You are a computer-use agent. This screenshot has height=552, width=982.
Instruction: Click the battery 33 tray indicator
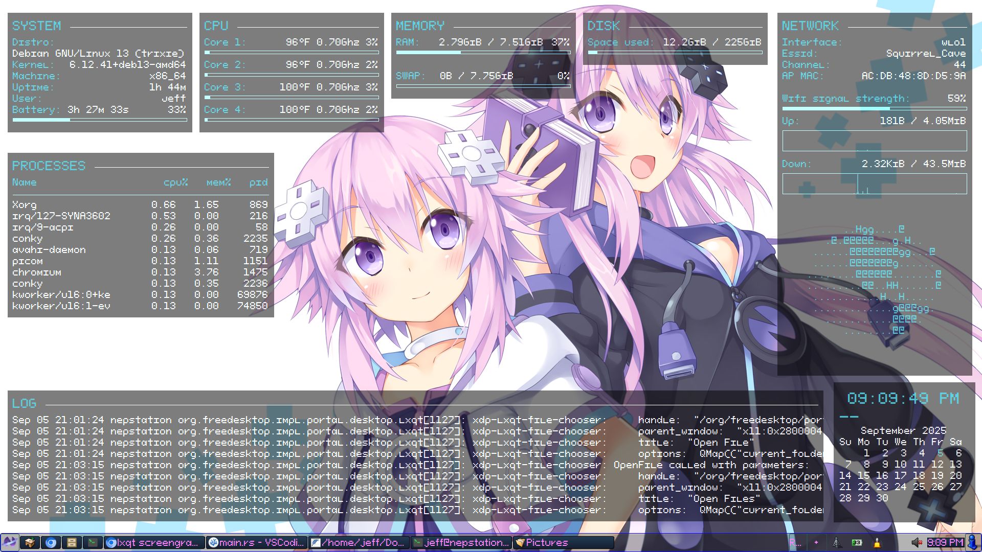pyautogui.click(x=857, y=542)
